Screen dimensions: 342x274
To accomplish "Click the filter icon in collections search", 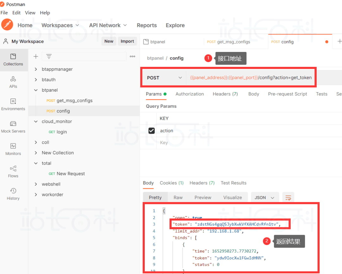I will [49, 56].
